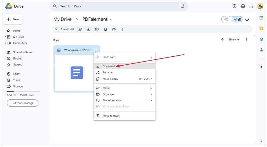Viewport: 267px width, 147px height.
Task: Open Contacts in the side panel
Action: click(261, 50)
